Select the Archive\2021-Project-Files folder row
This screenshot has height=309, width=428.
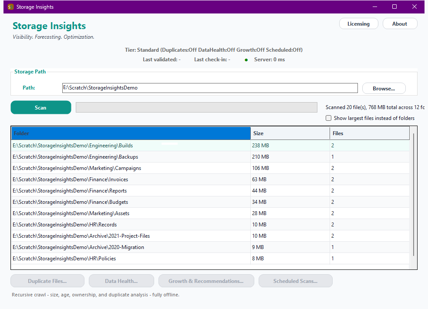click(210, 236)
